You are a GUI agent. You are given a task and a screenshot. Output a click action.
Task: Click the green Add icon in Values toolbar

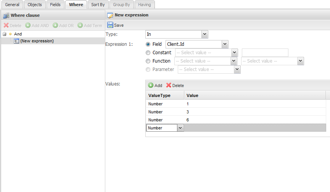pos(151,85)
